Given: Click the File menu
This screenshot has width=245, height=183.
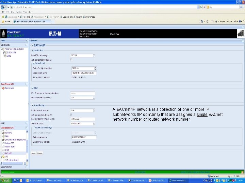Looking at the screenshot, I should (3, 12).
